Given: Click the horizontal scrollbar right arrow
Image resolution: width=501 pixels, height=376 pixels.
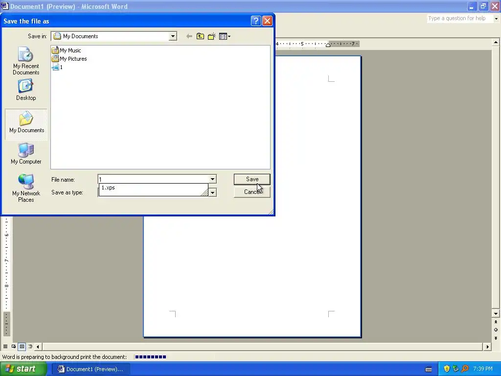Looking at the screenshot, I should click(487, 347).
